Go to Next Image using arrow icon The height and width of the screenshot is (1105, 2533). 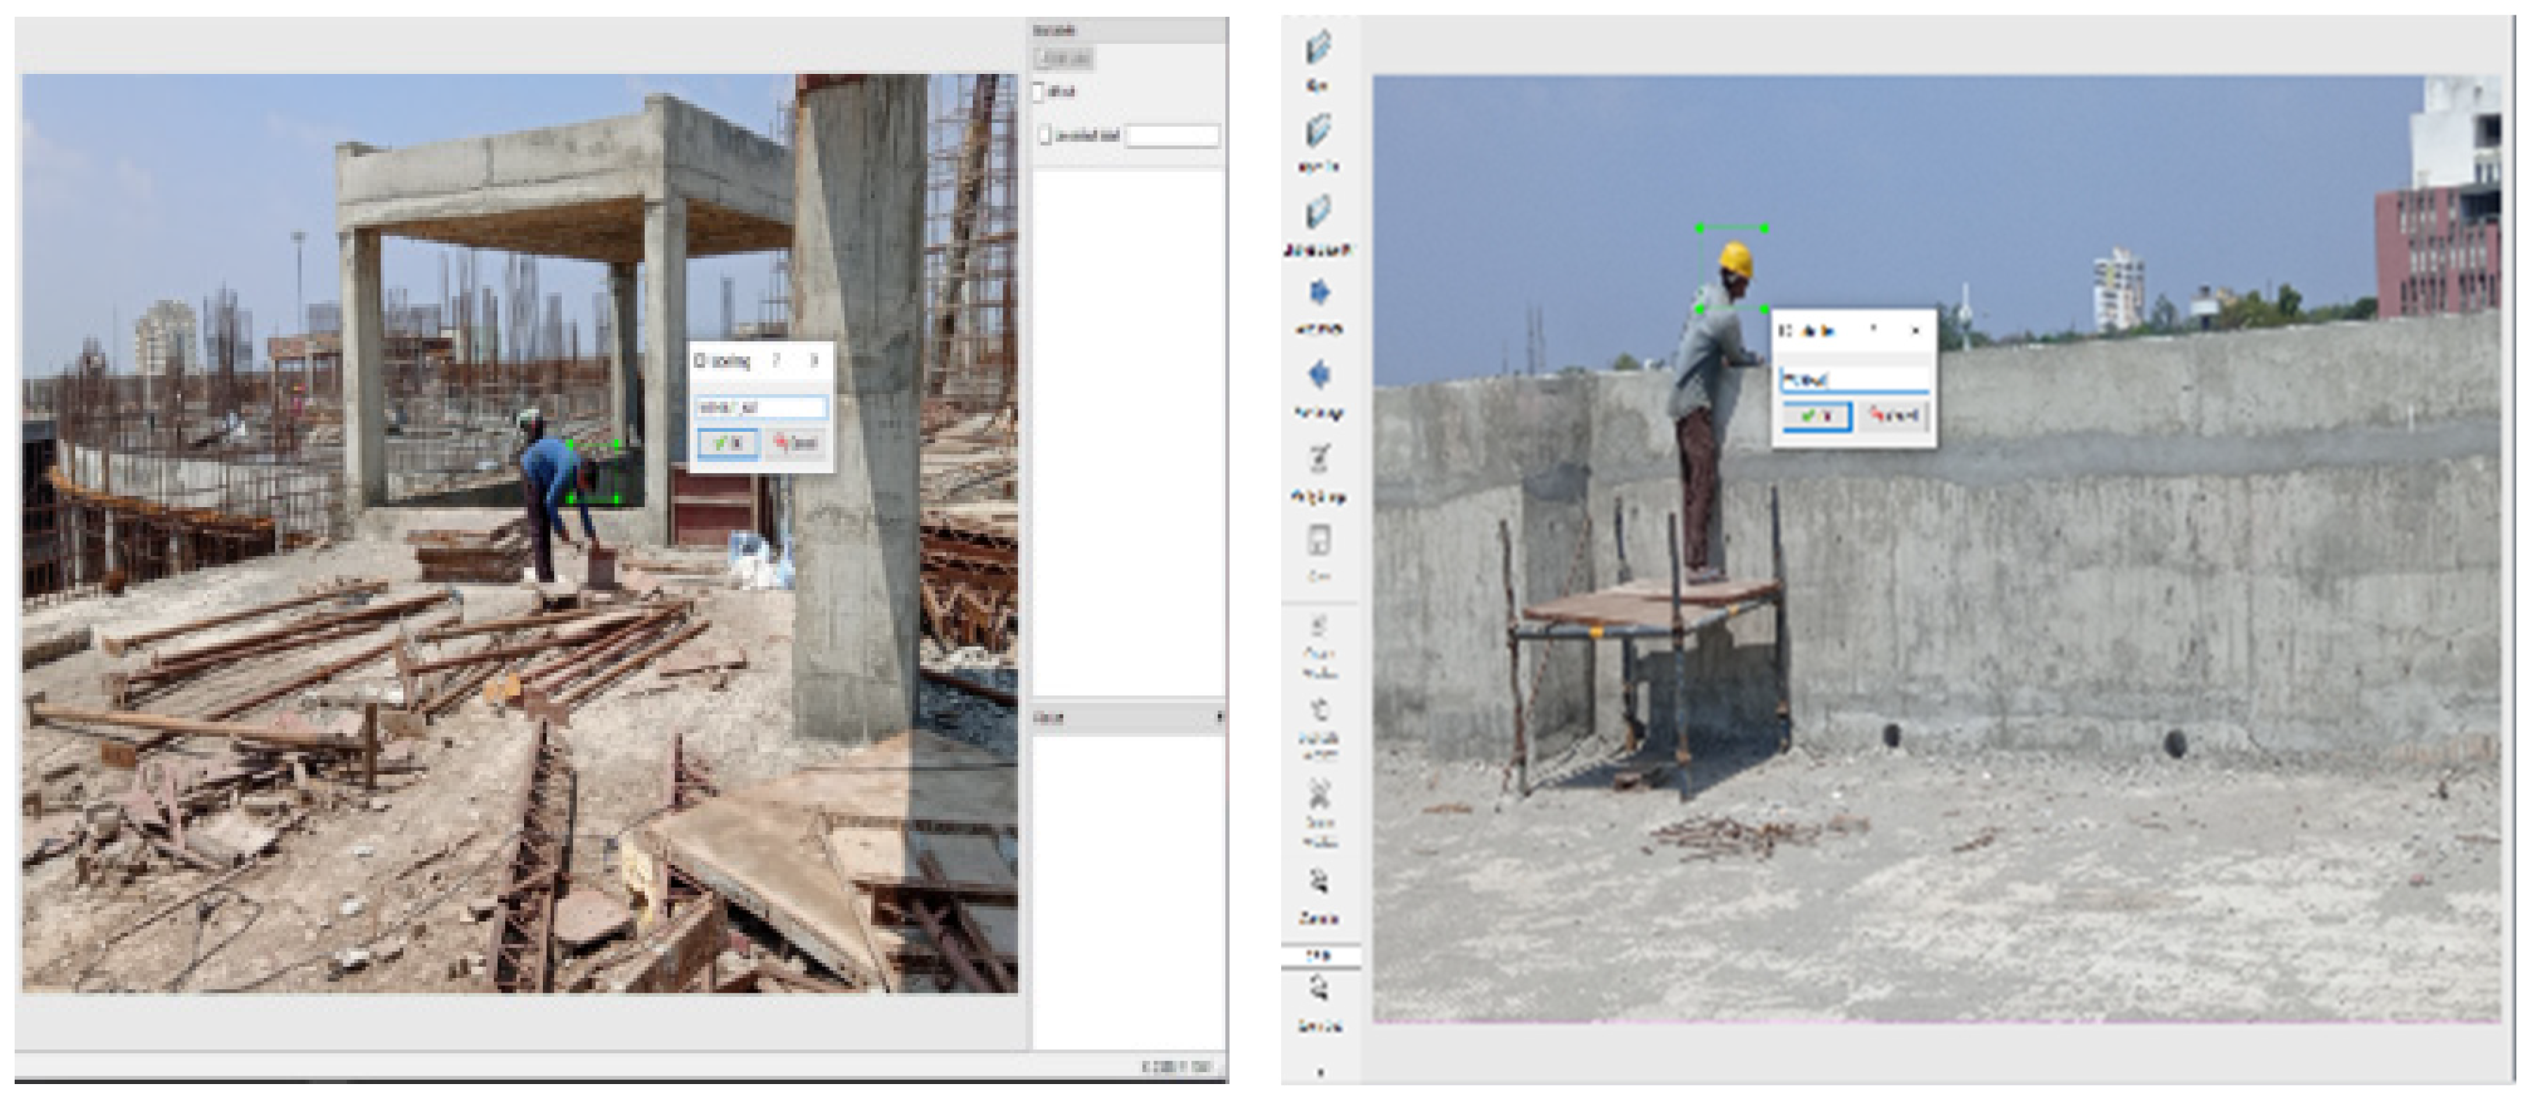(1319, 293)
